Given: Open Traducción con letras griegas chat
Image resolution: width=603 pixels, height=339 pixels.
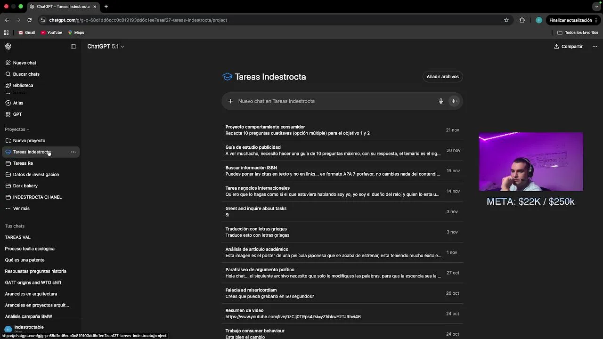Looking at the screenshot, I should tap(342, 232).
